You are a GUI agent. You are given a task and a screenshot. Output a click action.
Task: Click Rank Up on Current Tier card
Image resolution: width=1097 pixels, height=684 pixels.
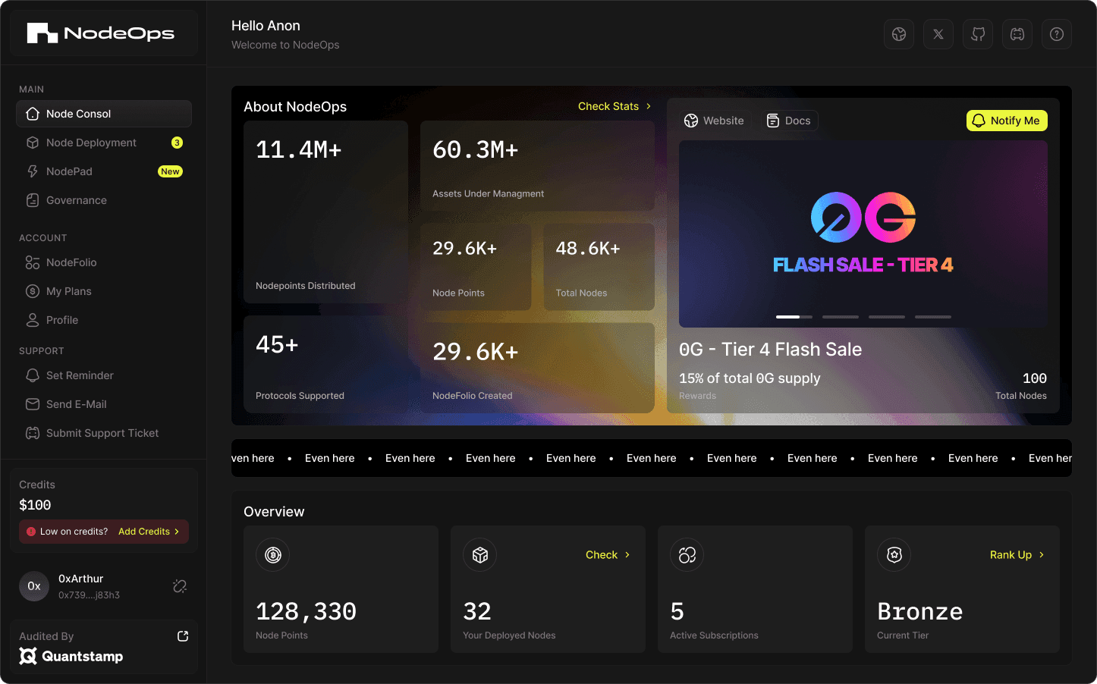(x=1017, y=555)
